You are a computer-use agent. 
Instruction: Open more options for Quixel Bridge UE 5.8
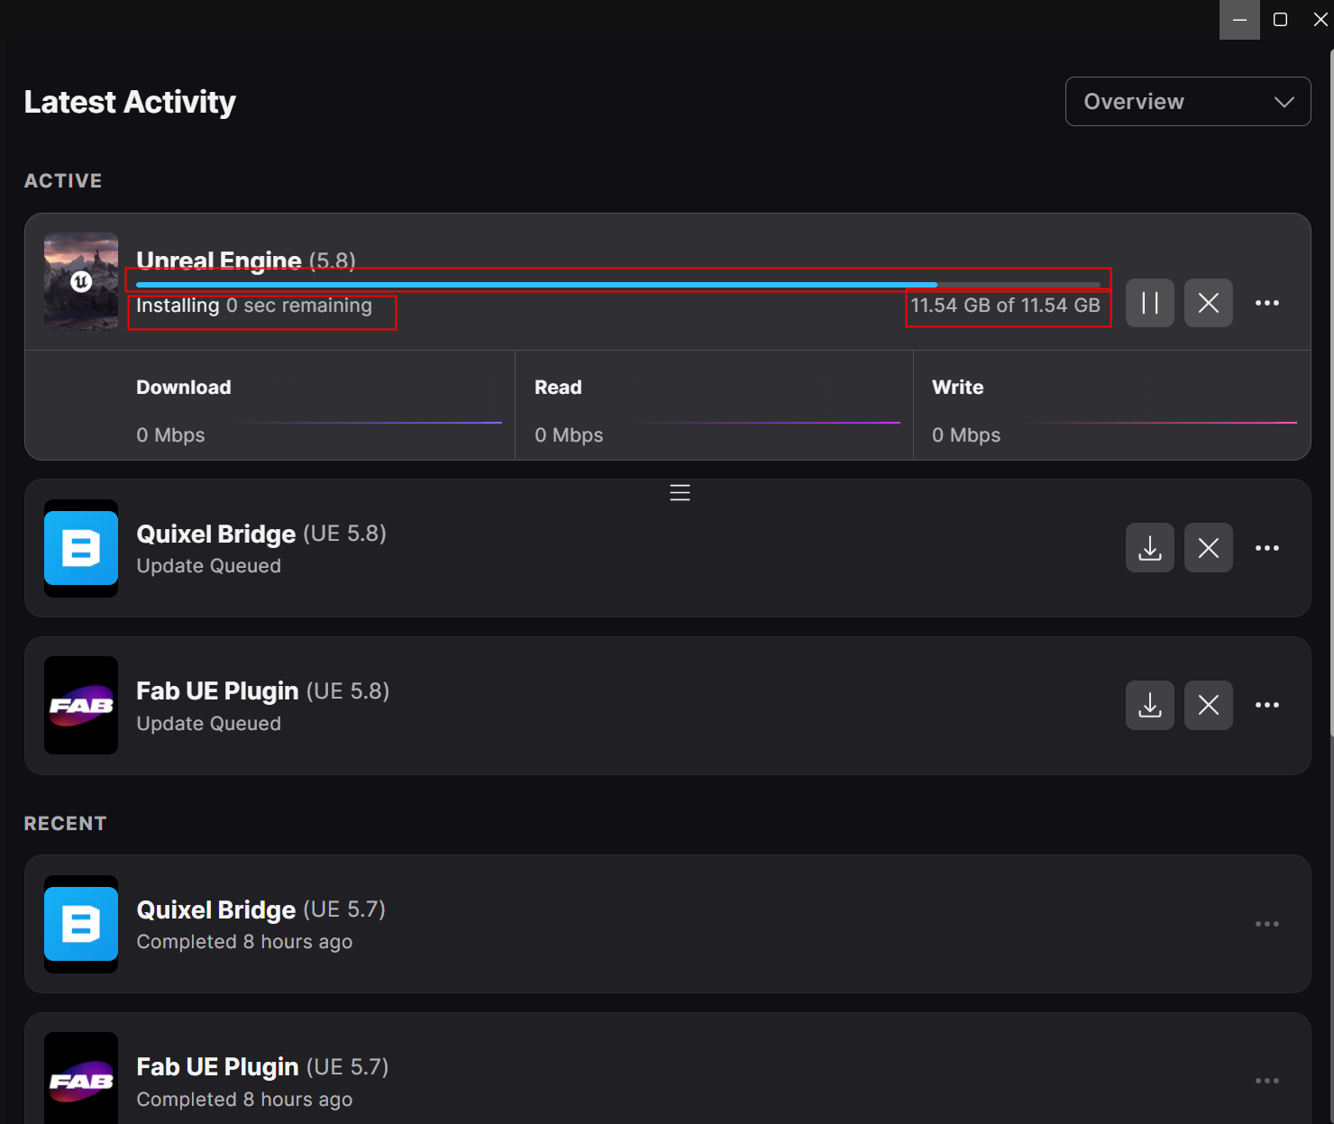coord(1267,548)
